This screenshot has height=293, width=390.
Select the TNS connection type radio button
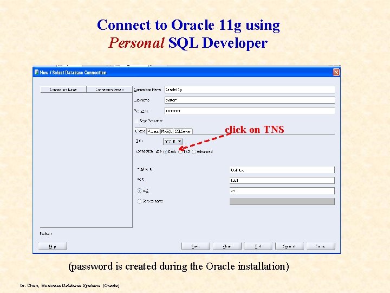click(180, 152)
